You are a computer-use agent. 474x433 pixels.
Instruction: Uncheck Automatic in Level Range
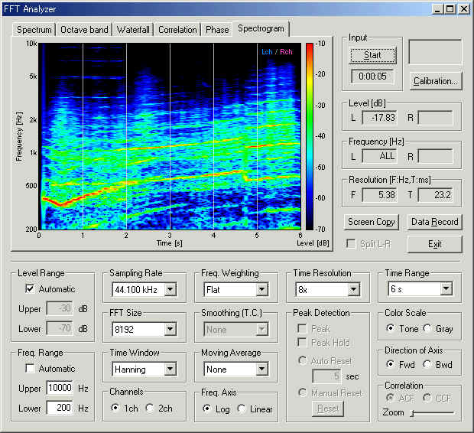click(30, 289)
